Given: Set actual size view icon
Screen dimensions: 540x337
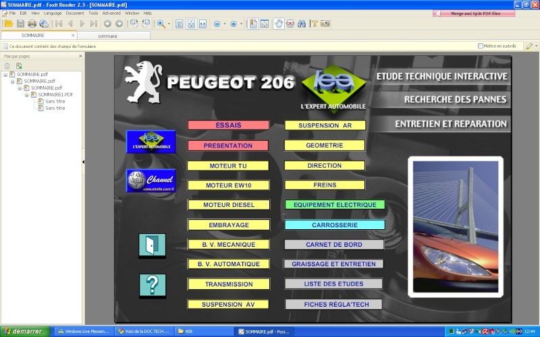Looking at the screenshot, I should [179, 24].
